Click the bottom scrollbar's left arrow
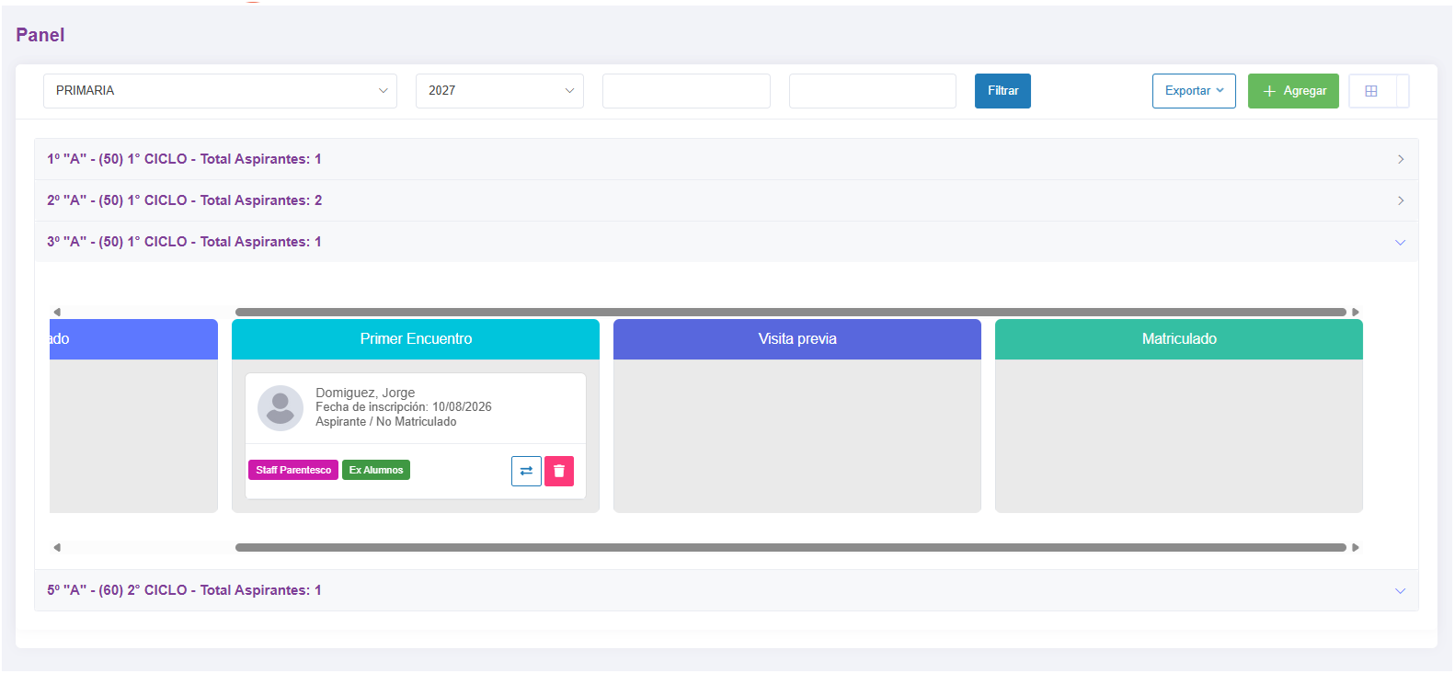 57,547
